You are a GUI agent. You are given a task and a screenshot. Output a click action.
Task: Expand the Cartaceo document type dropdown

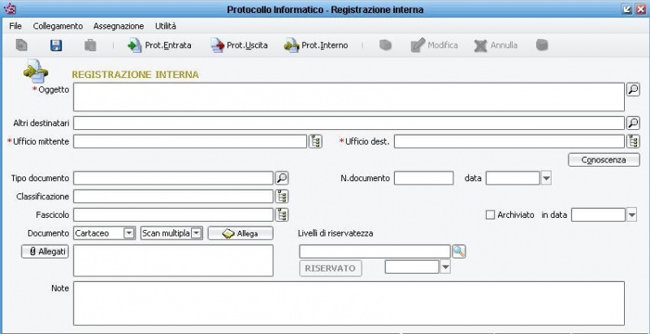pos(128,233)
